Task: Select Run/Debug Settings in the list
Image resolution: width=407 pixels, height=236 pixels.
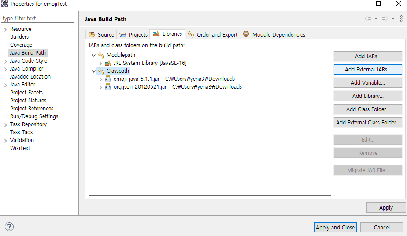Action: pos(34,116)
